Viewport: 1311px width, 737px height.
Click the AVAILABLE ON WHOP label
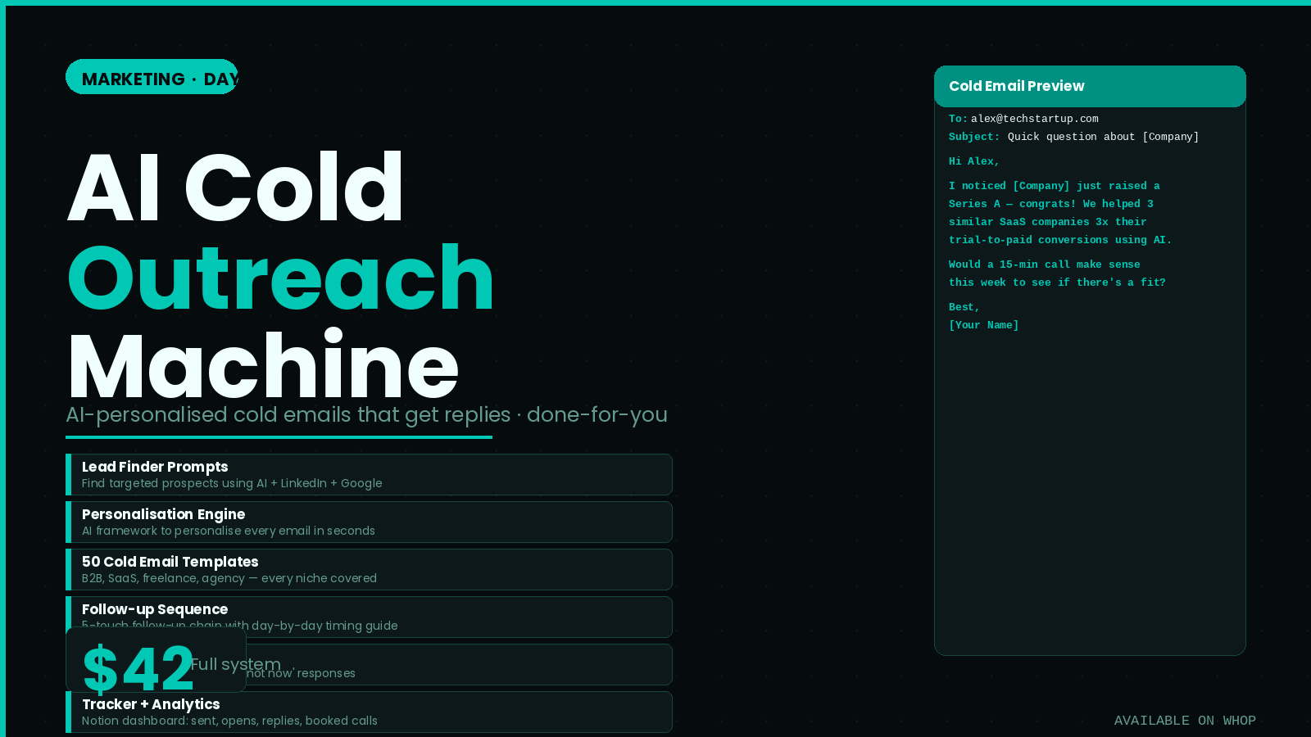1185,721
